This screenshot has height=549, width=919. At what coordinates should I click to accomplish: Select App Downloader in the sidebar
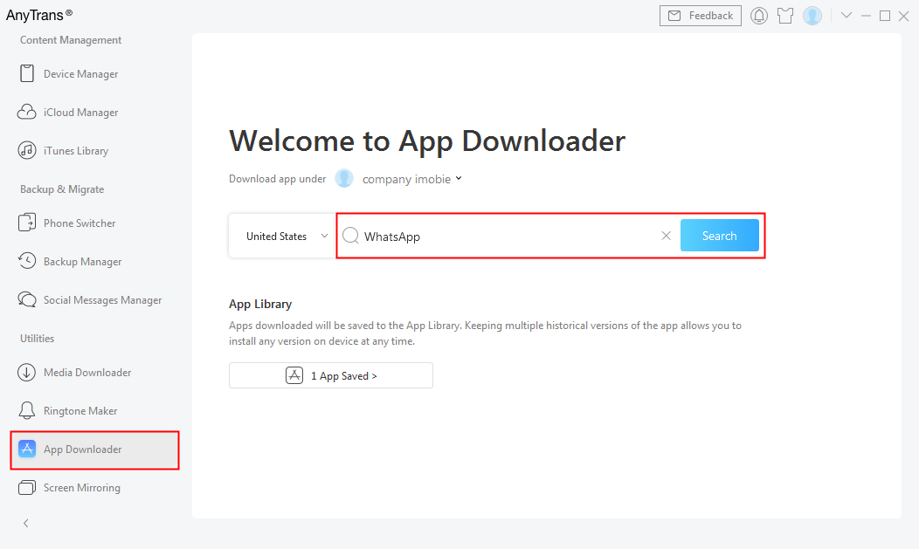click(82, 449)
